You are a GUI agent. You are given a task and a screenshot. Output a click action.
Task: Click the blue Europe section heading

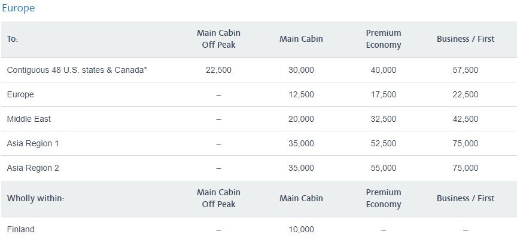18,9
